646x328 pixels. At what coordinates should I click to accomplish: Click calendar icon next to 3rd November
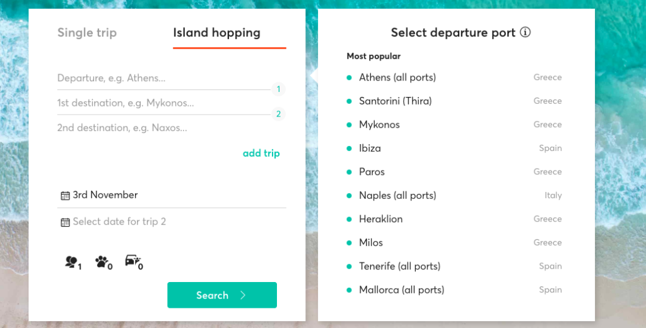coord(65,196)
